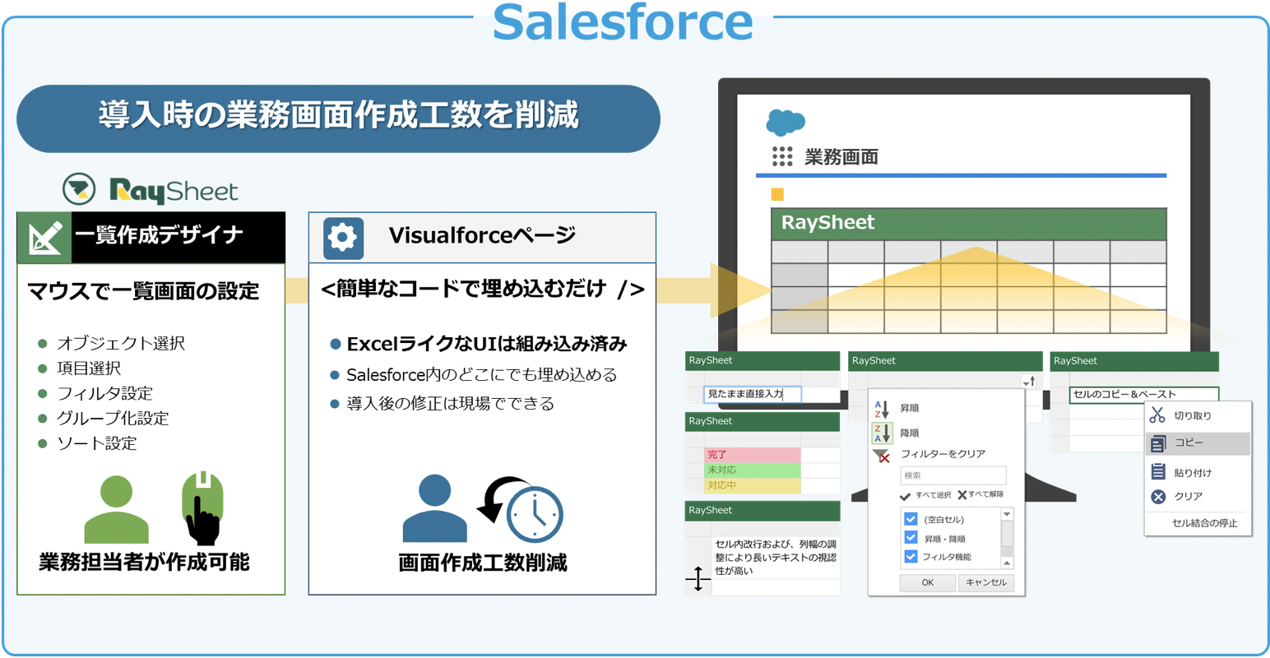This screenshot has height=658, width=1270.
Task: Click the ソート設定 bullet item
Action: coord(96,444)
